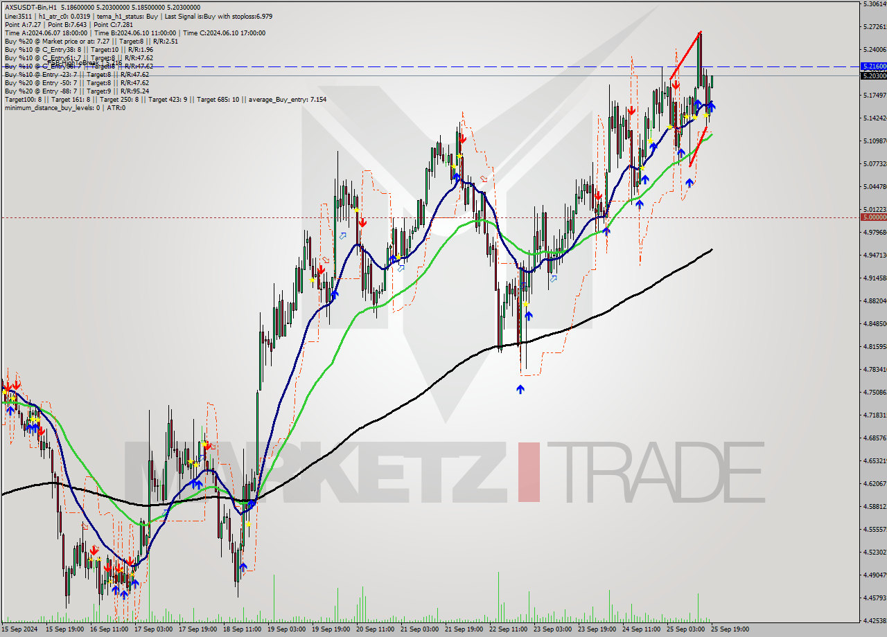Click the 'minimum_distance_buy_levels: 0' line
This screenshot has width=887, height=637.
65,107
